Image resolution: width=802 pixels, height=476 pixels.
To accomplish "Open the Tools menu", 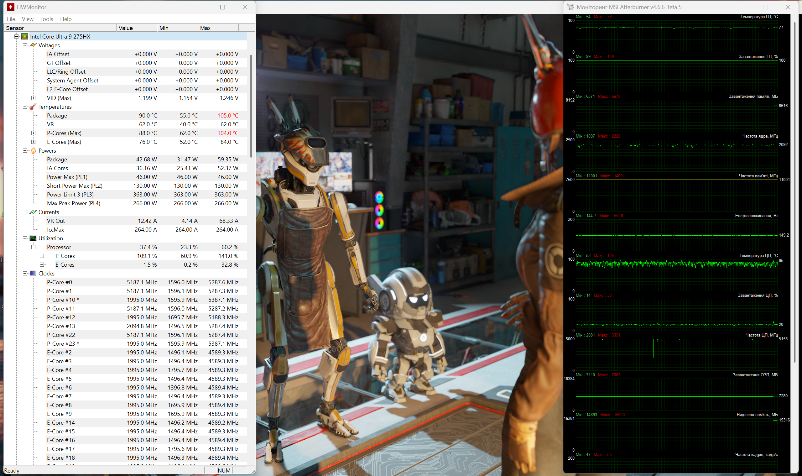I will tap(46, 19).
